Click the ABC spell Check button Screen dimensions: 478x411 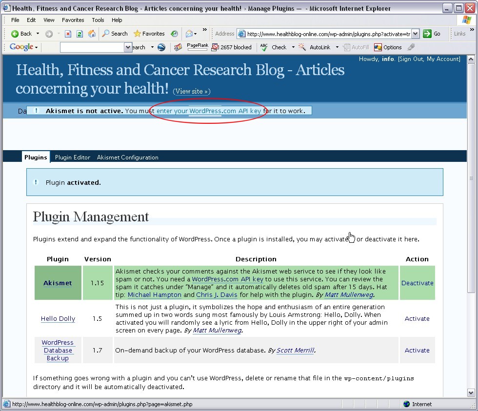pos(274,47)
